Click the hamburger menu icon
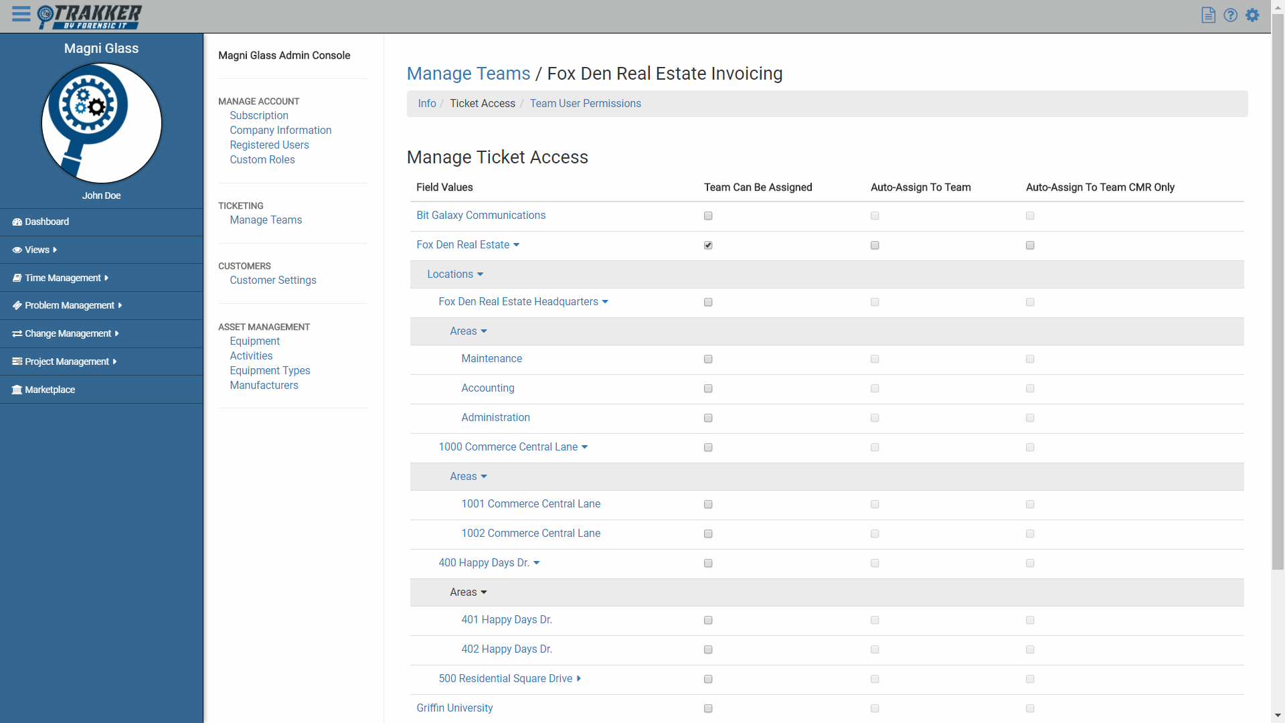Screen dimensions: 1285x723 21,14
